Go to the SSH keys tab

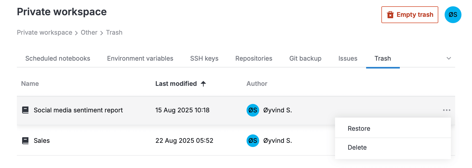pyautogui.click(x=204, y=59)
